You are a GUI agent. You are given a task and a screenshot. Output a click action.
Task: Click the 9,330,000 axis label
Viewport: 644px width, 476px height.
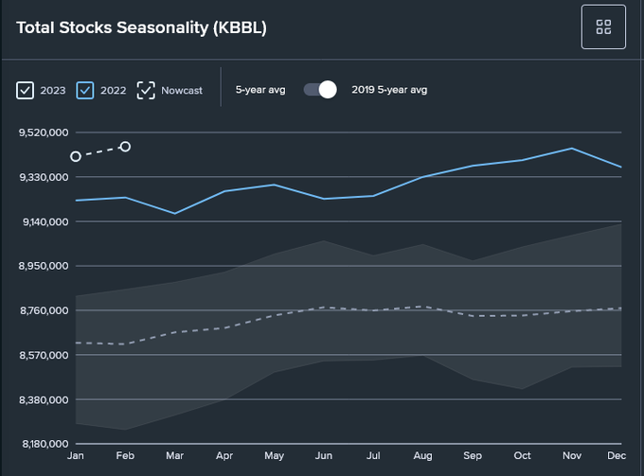[44, 177]
